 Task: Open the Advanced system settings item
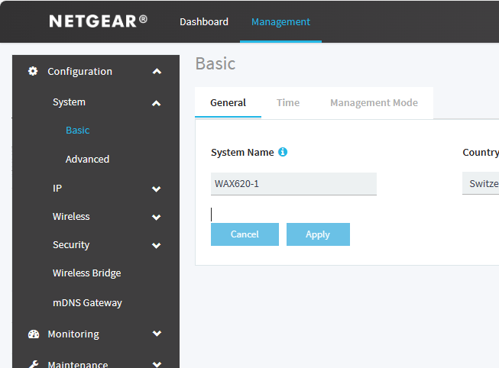coord(87,159)
